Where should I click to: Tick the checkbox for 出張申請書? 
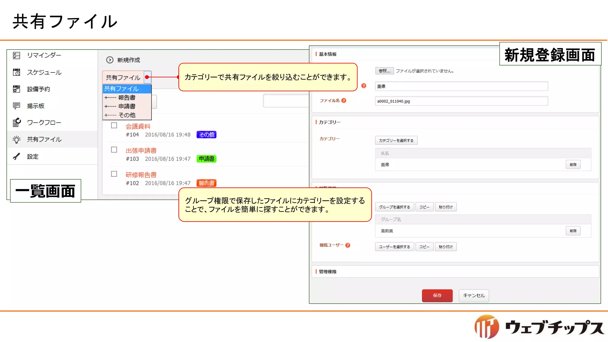tap(114, 150)
